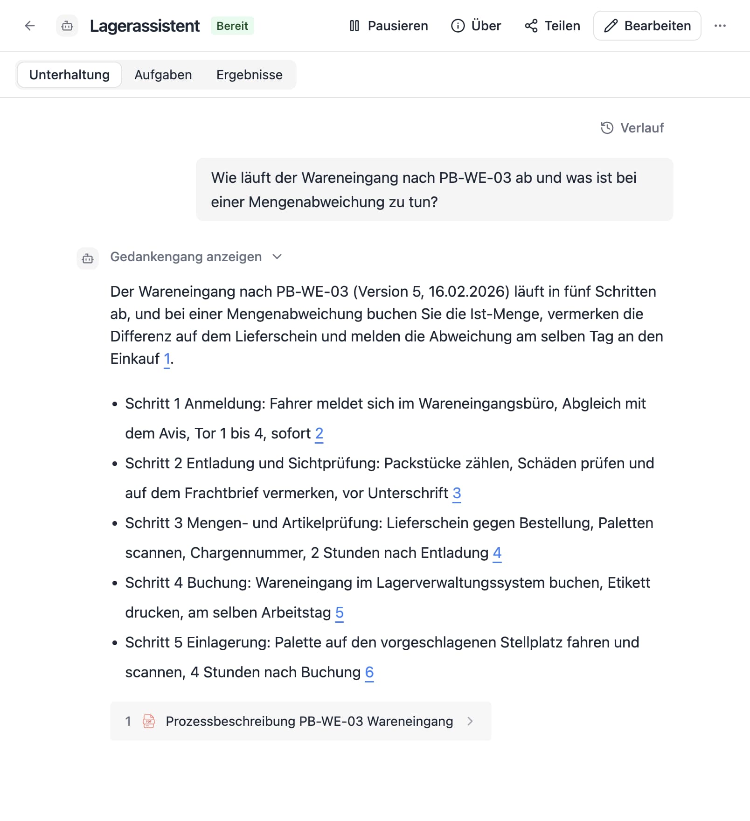This screenshot has width=750, height=821.
Task: Open citation 3 for Schritt 2 Entladung
Action: [457, 494]
